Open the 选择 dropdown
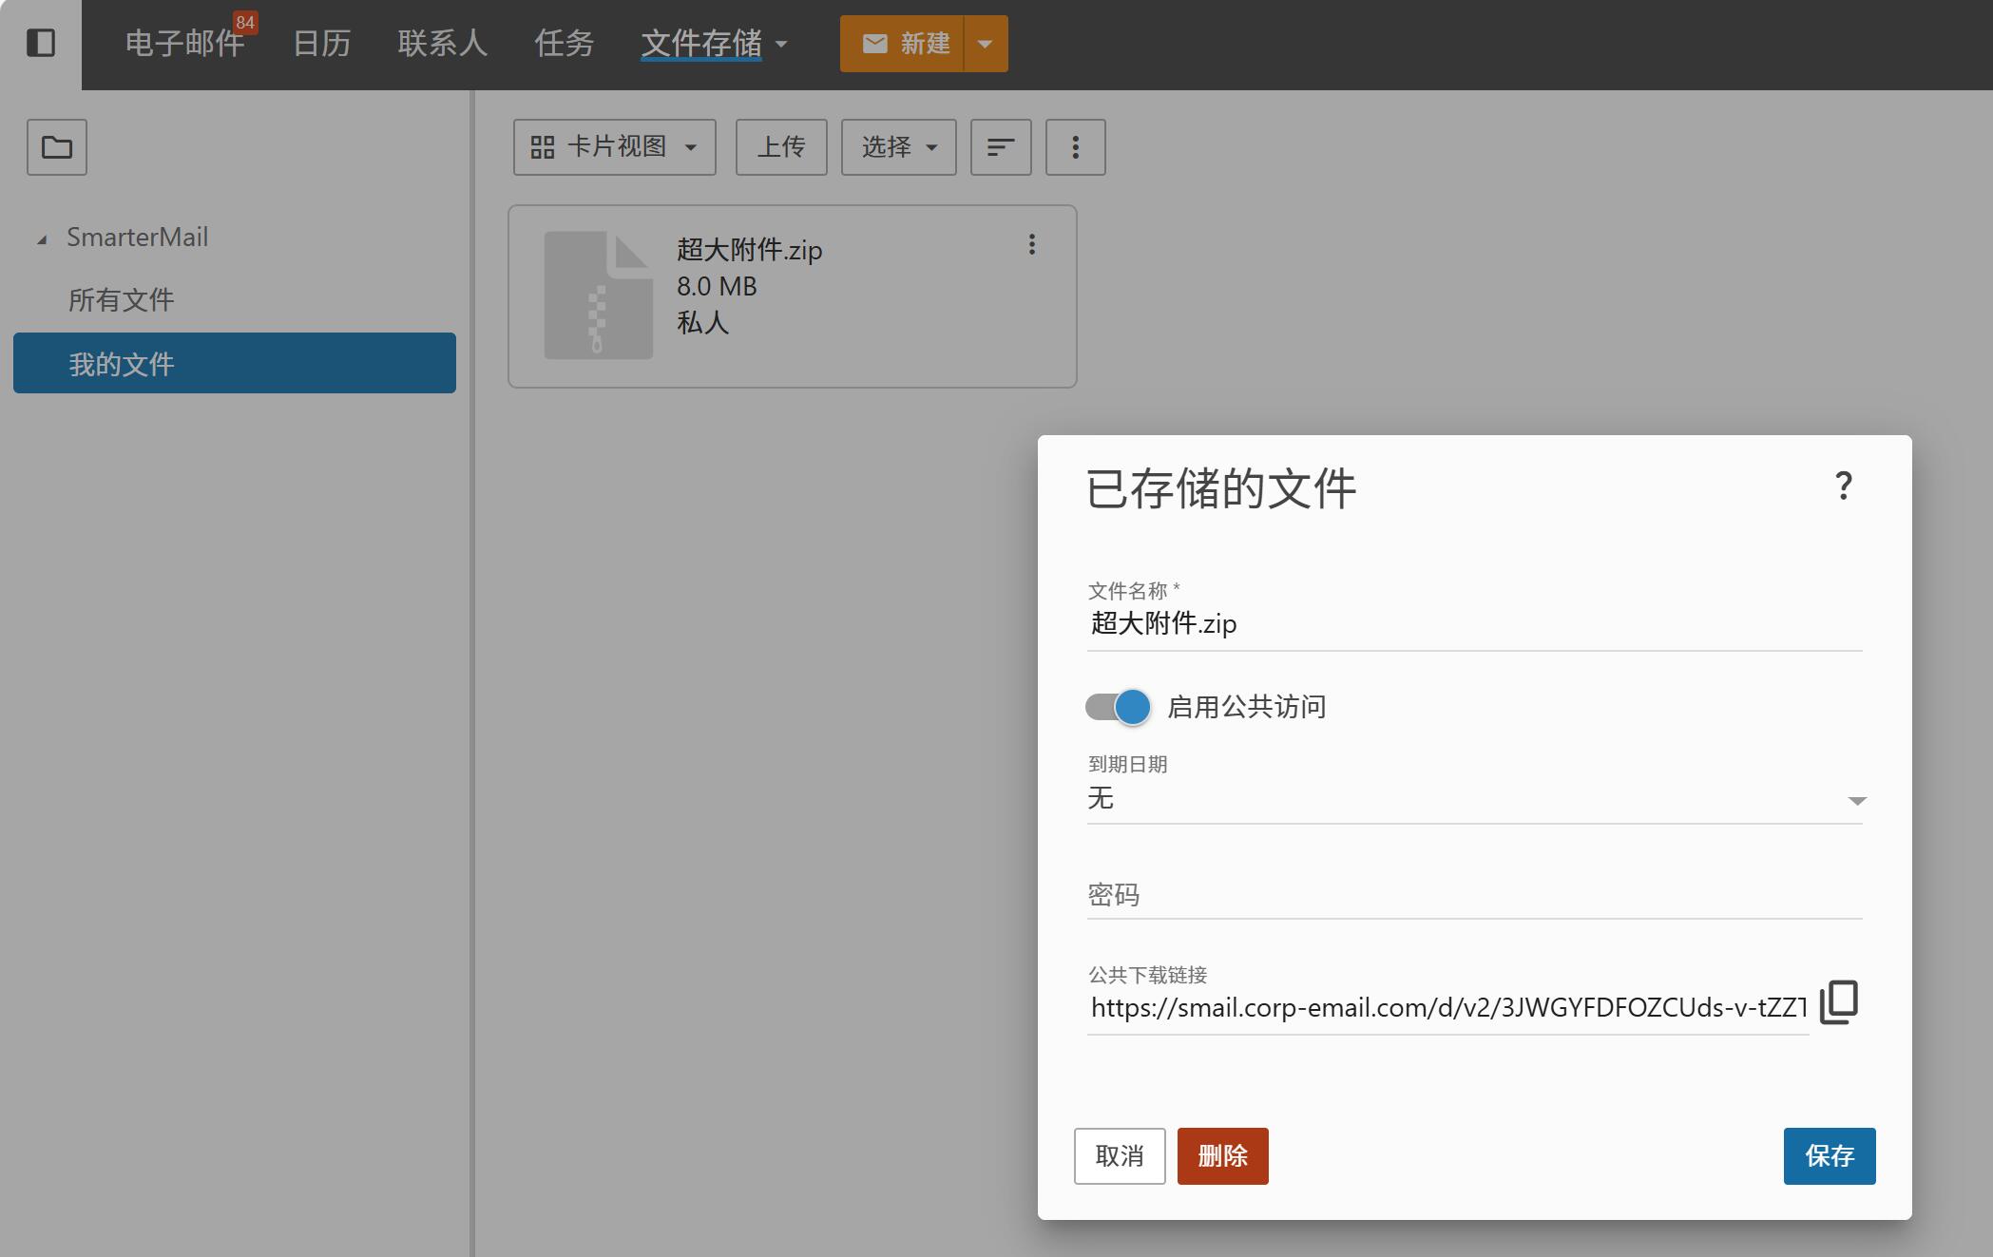Screen dimensions: 1993x1257 pyautogui.click(x=898, y=147)
